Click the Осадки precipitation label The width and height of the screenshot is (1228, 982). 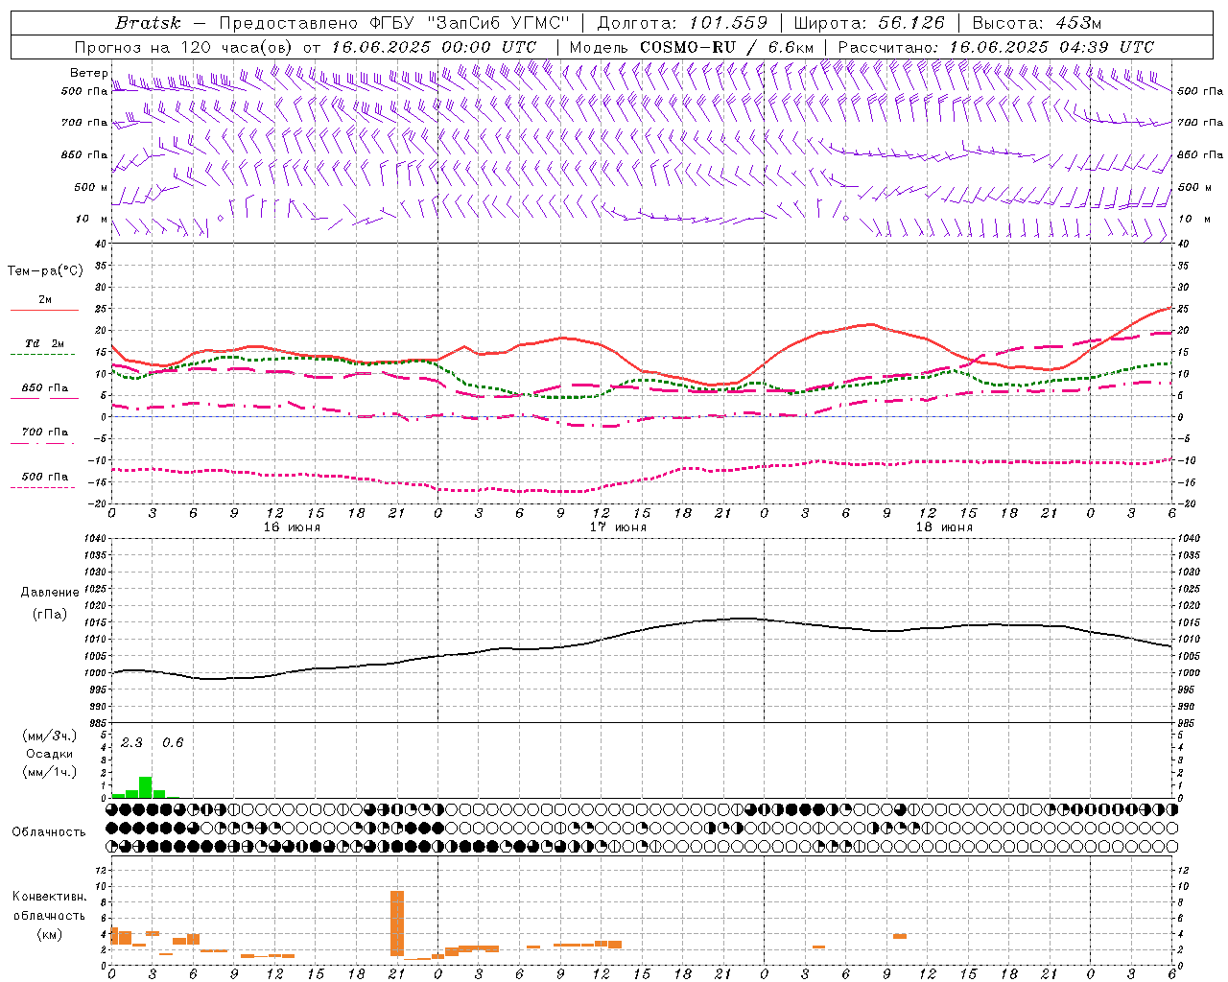[x=50, y=754]
